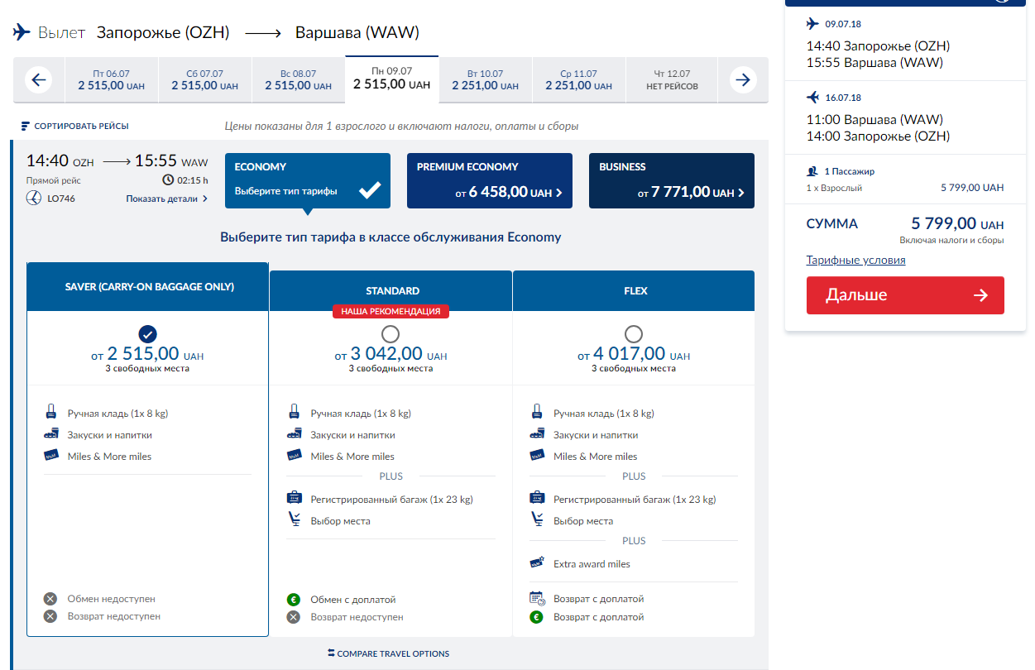The image size is (1035, 670).
Task: Click Compare Travel Options link
Action: [388, 653]
